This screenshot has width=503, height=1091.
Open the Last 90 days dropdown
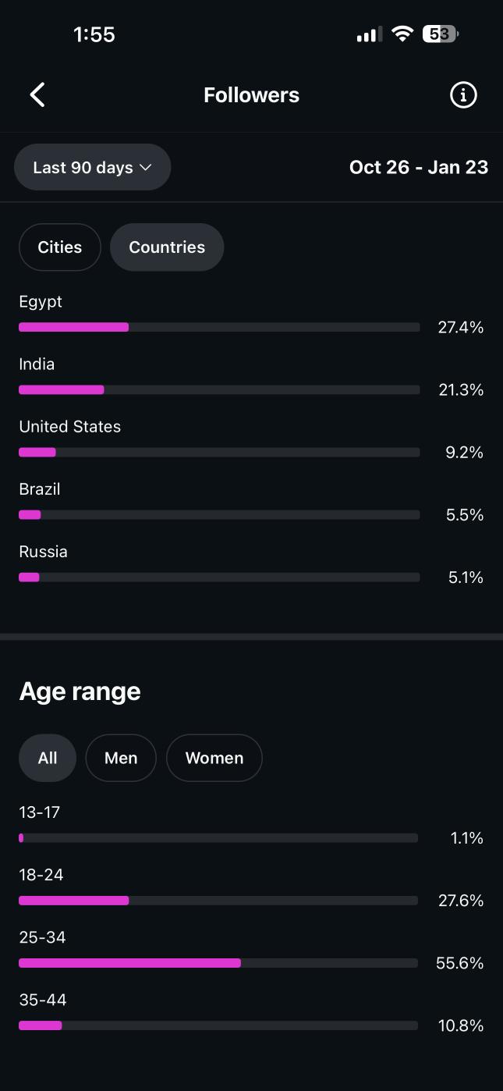(x=92, y=167)
